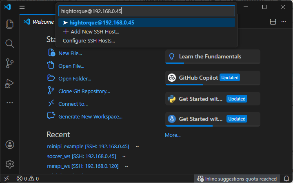Click the Open Folder link
293x183 pixels.
(75, 78)
